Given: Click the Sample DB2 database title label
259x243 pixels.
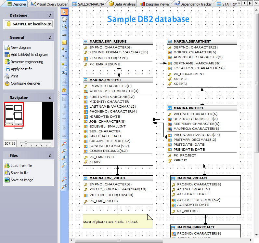Looking at the screenshot, I should [x=148, y=19].
